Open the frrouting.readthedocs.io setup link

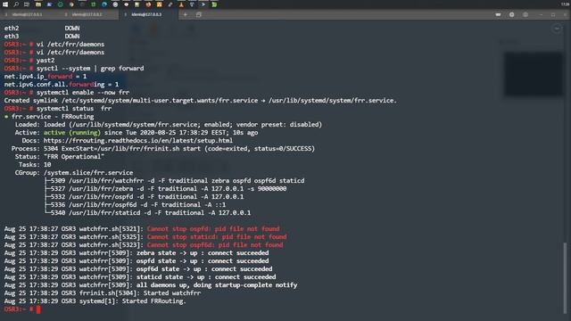click(x=138, y=141)
